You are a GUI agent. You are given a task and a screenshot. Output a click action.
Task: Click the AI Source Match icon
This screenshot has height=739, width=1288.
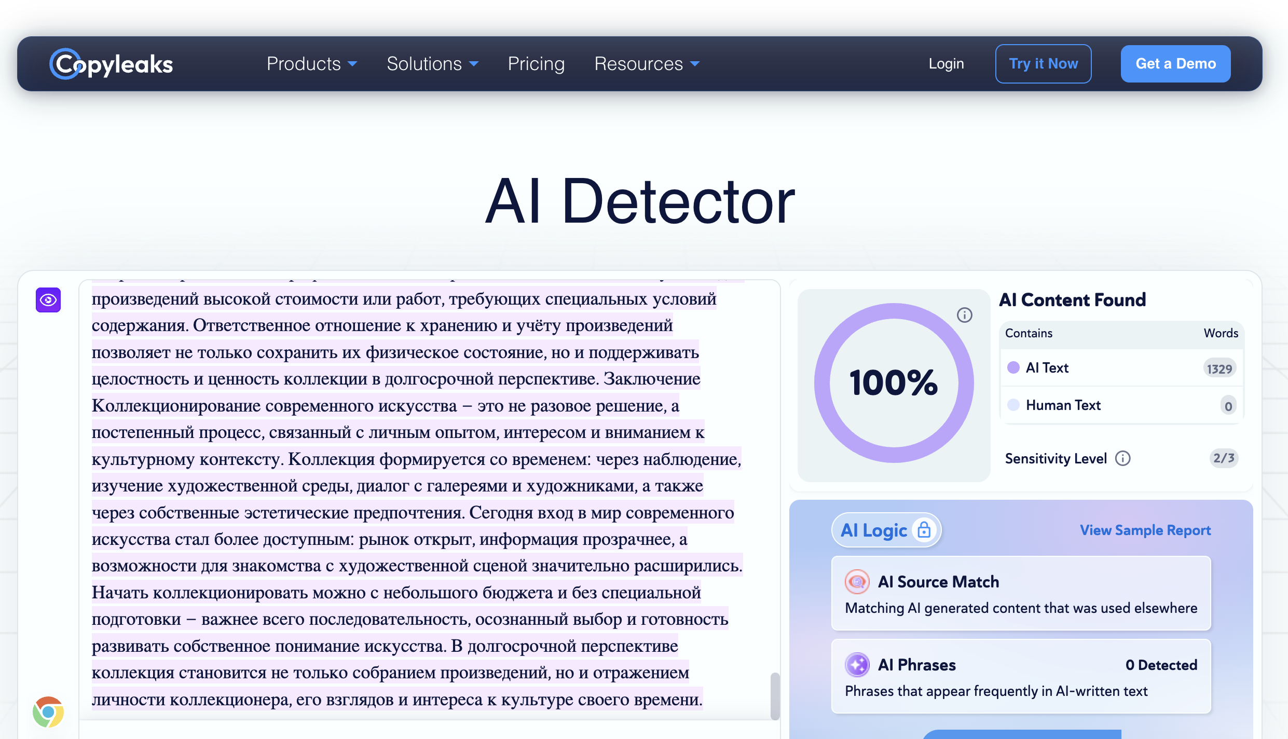pos(857,582)
